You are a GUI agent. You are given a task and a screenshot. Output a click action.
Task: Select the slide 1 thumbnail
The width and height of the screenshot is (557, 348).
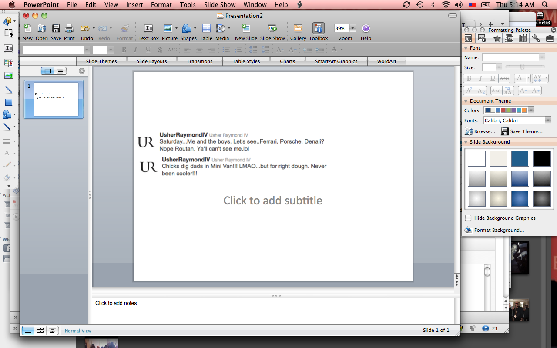coord(56,100)
